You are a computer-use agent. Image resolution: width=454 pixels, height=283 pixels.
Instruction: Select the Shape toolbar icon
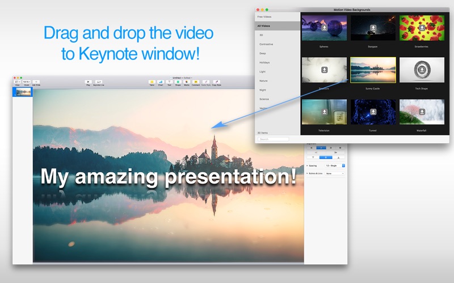click(178, 82)
